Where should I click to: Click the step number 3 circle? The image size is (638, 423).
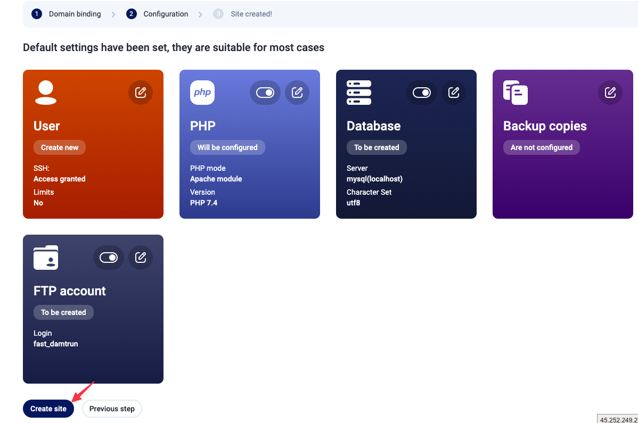tap(218, 14)
